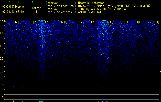This screenshot has height=102, width=161.
Task: Click the 1.1 kHz axis label
Action: (2, 33)
